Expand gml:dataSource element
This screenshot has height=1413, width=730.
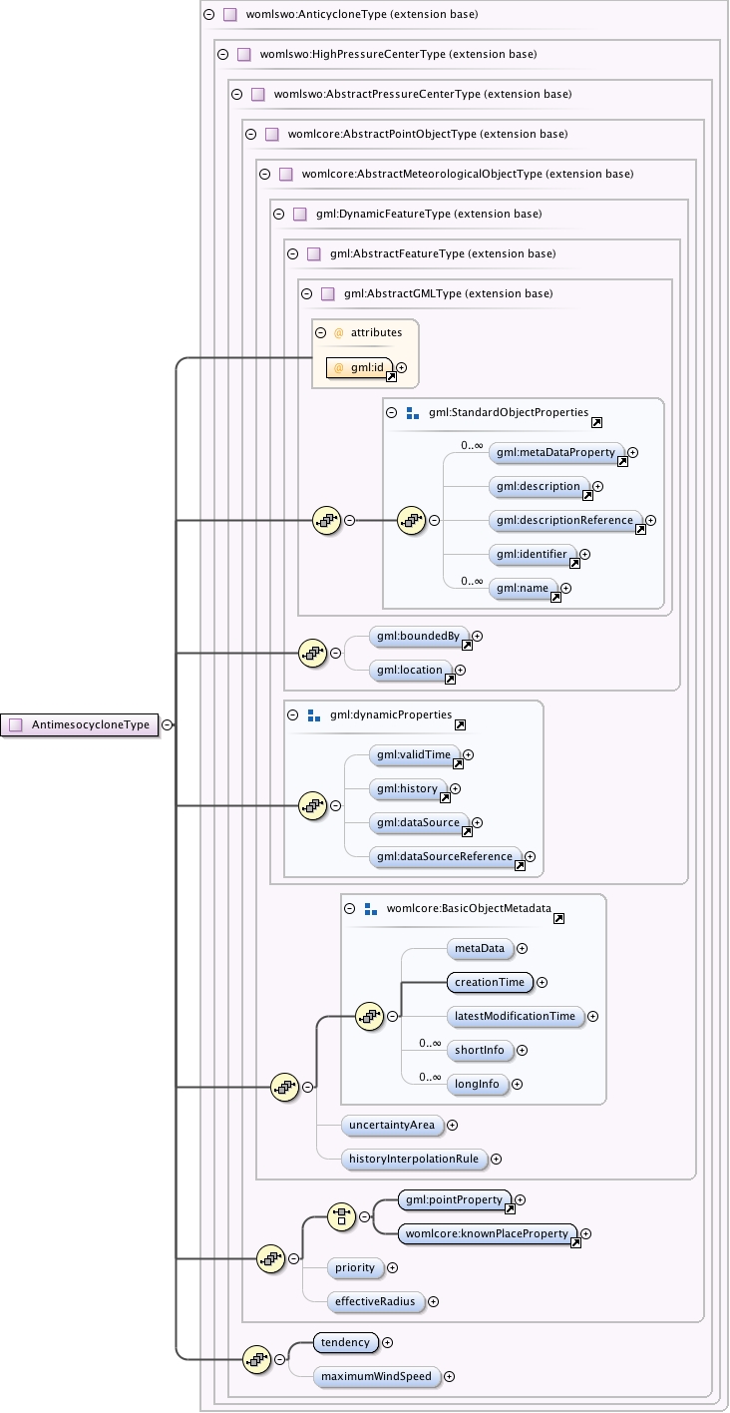[478, 822]
